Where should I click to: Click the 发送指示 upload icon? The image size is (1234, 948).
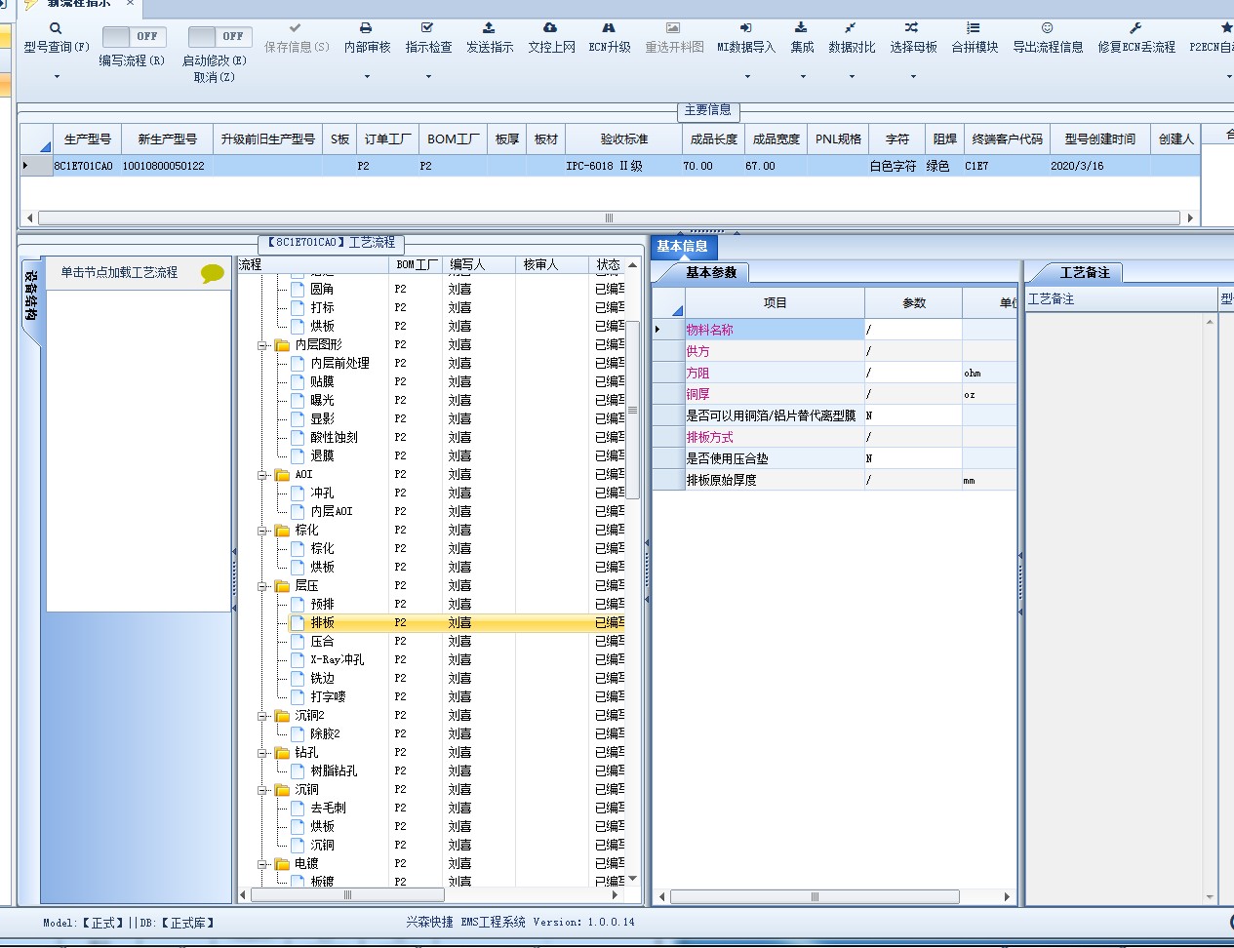click(x=489, y=28)
